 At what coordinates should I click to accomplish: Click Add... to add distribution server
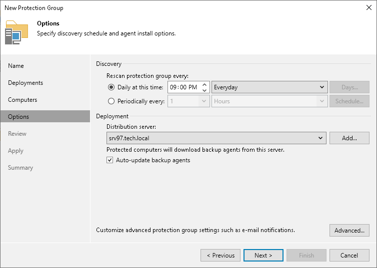click(349, 138)
